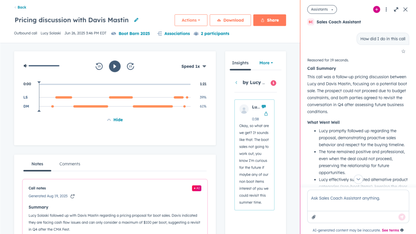Viewport: 416px width, 234px height.
Task: Share Lucy's transcript snippet via the share icon
Action: click(x=266, y=114)
